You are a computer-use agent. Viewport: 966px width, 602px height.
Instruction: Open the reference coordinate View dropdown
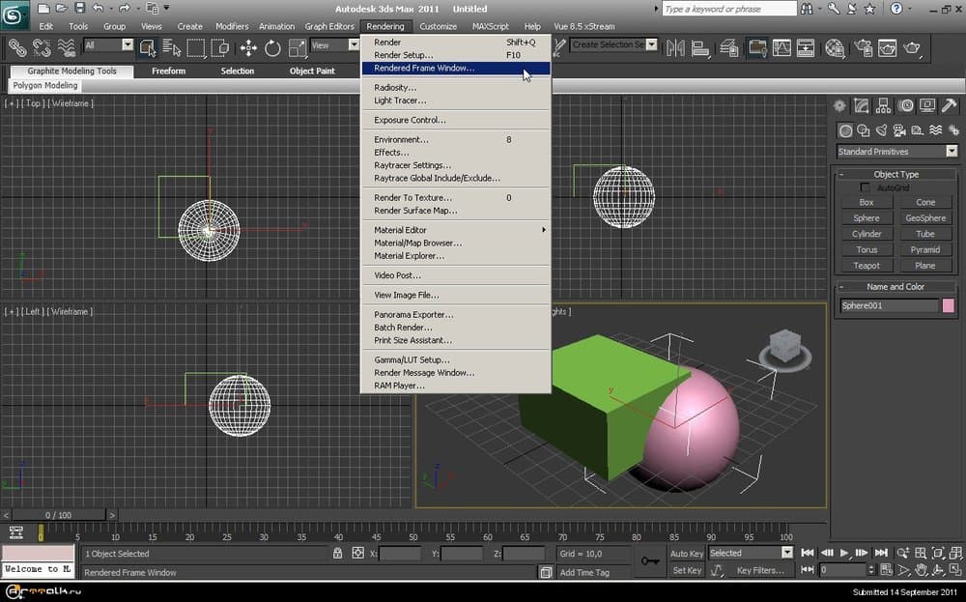point(334,45)
